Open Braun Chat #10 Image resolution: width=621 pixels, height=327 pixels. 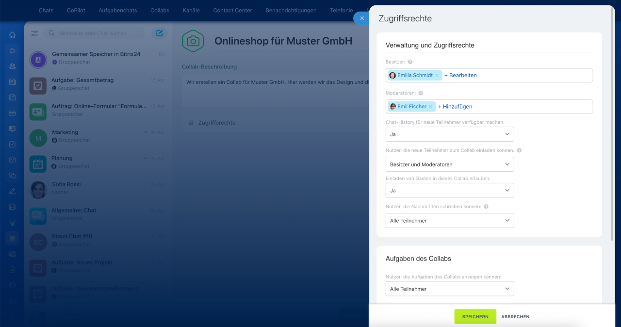click(x=98, y=242)
